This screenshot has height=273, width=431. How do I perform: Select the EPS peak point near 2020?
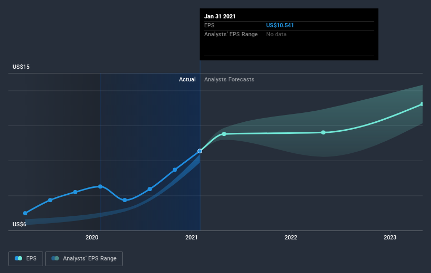pos(100,186)
